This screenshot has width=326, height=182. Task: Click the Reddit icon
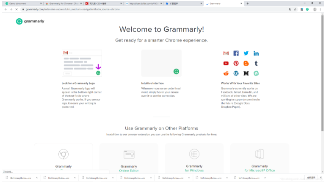226,74
